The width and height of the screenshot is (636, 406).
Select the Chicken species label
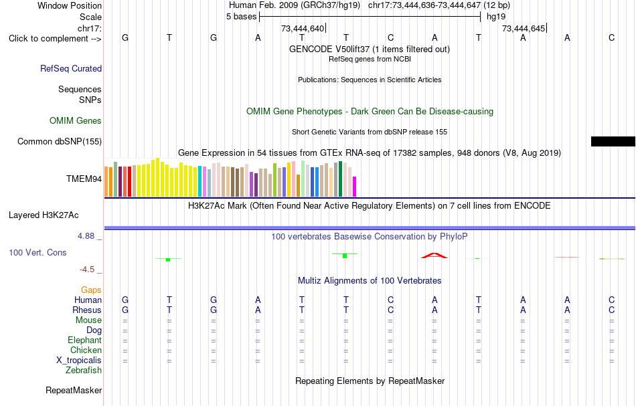tap(86, 350)
